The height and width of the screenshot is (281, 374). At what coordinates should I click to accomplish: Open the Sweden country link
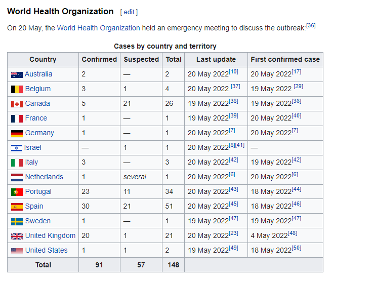(x=37, y=221)
